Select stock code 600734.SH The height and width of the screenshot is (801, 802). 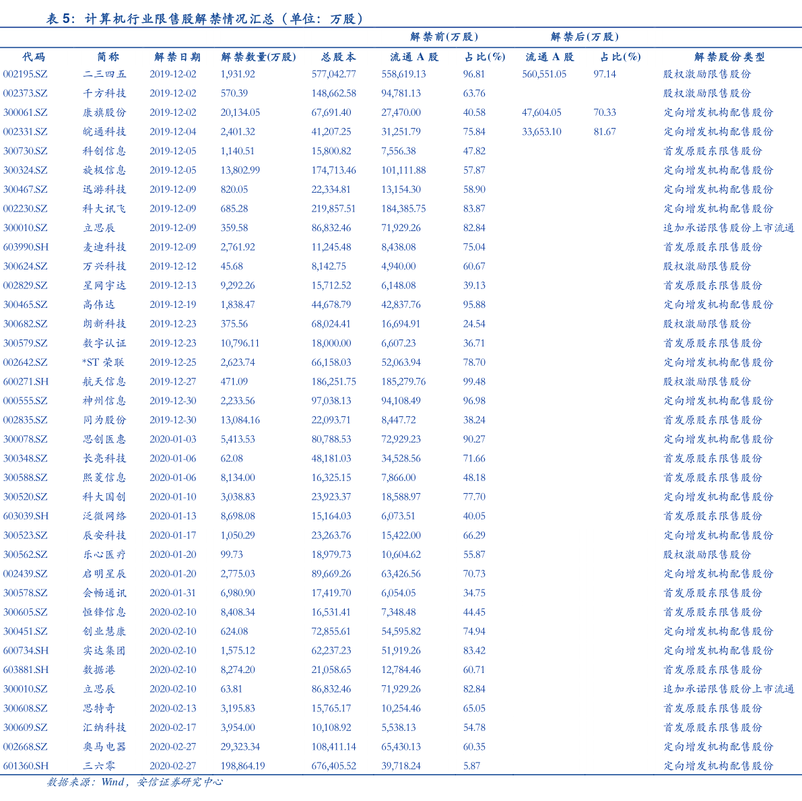[26, 651]
